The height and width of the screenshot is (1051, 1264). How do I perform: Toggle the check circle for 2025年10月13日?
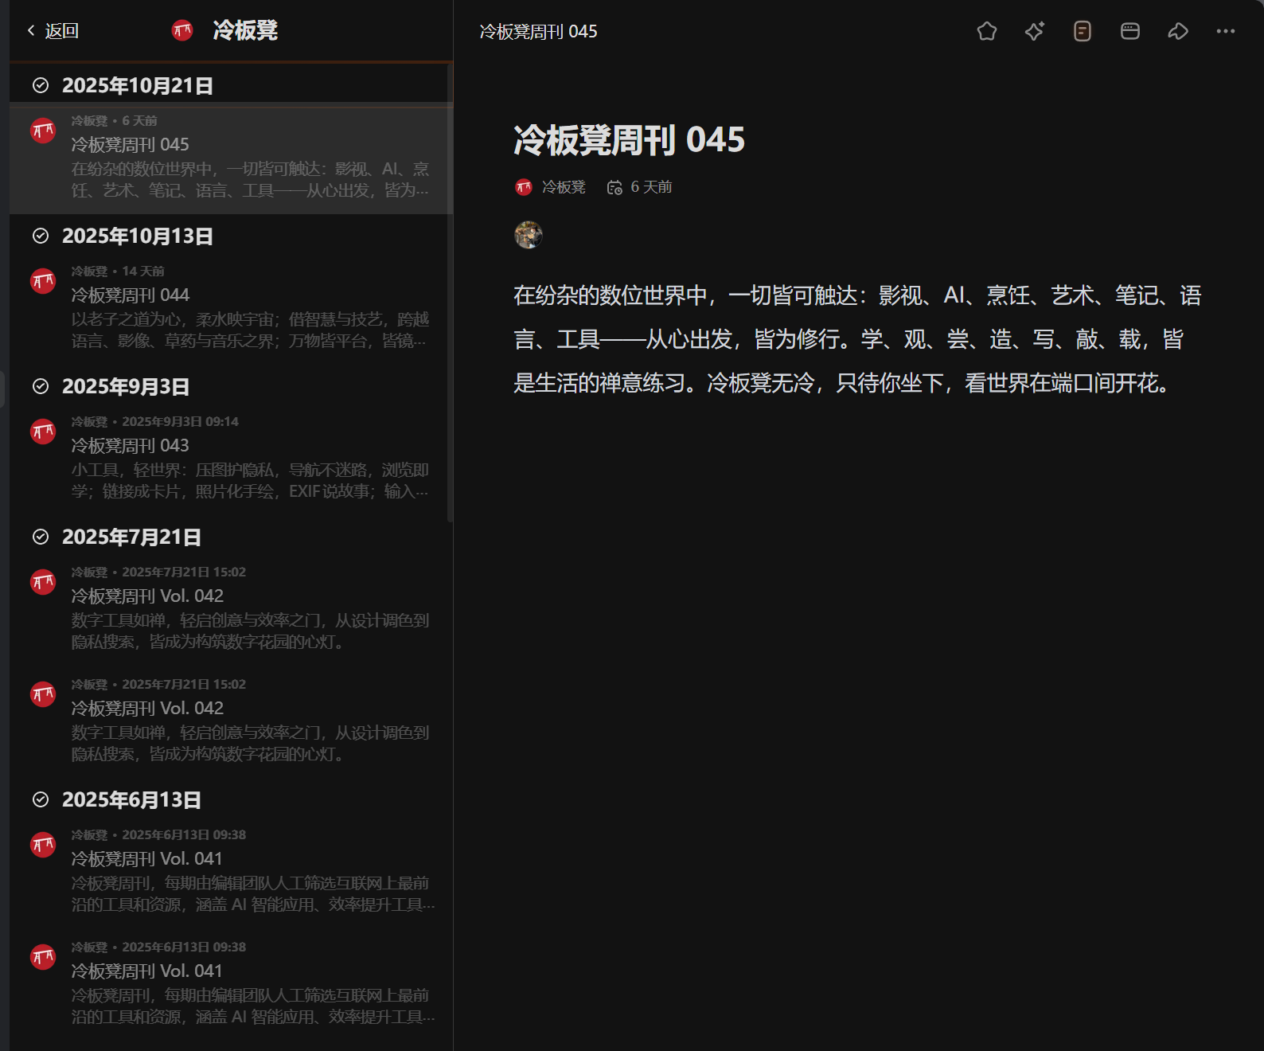(x=41, y=236)
